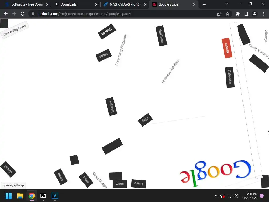
Task: Click the floating Search block
Action: [x=107, y=32]
